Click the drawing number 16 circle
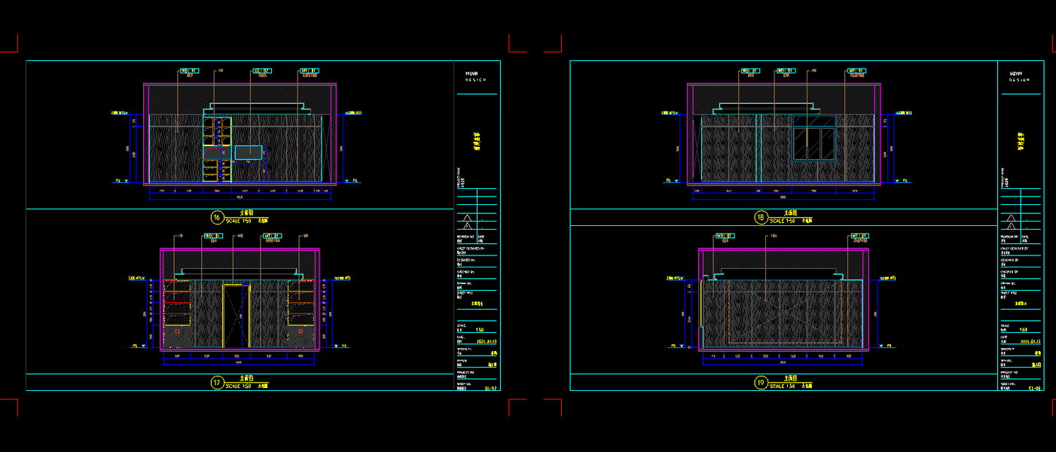This screenshot has width=1056, height=452. pyautogui.click(x=217, y=218)
